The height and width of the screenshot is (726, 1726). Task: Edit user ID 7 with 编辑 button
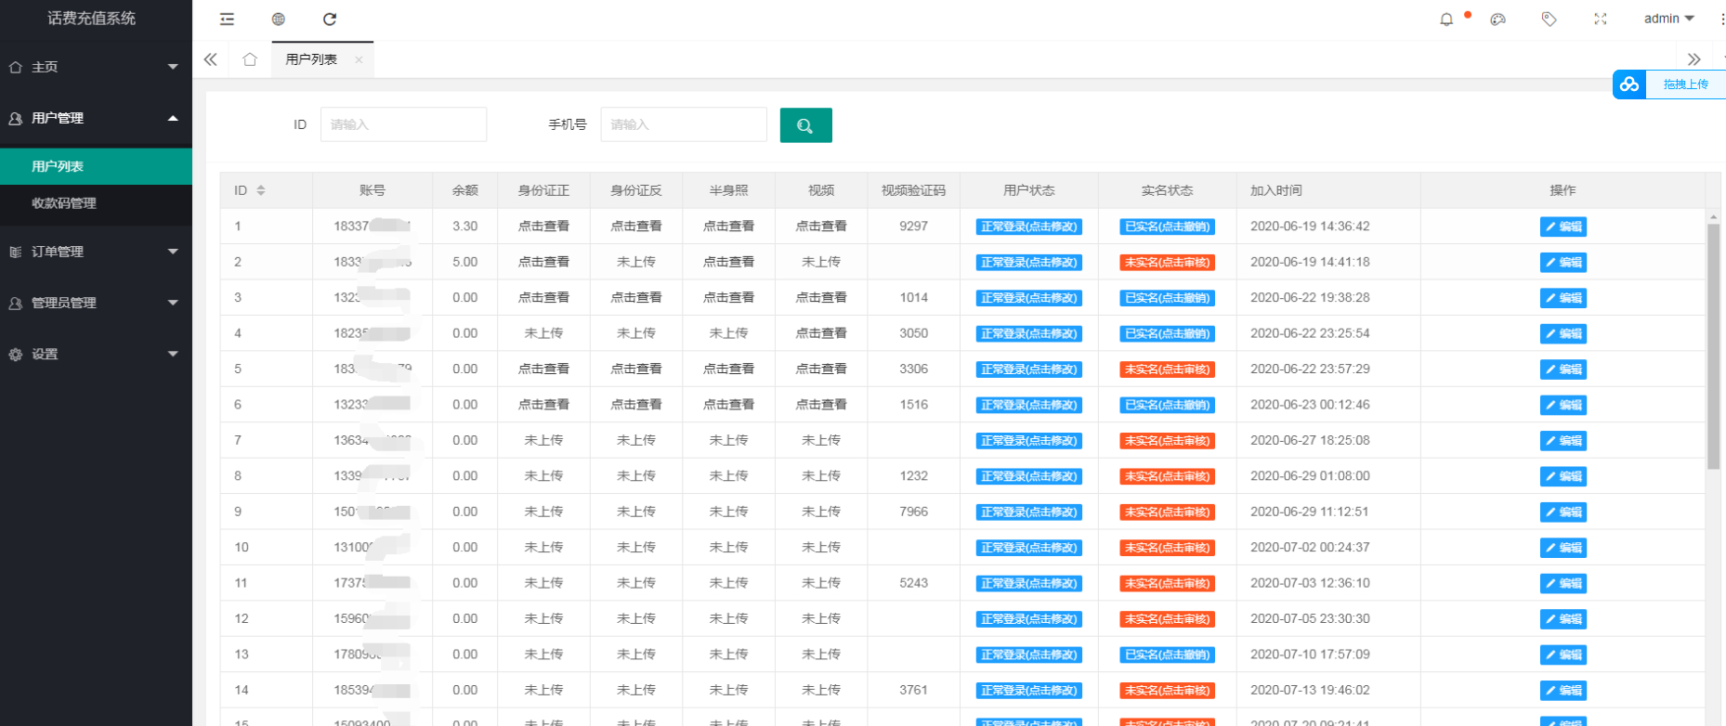(1563, 441)
